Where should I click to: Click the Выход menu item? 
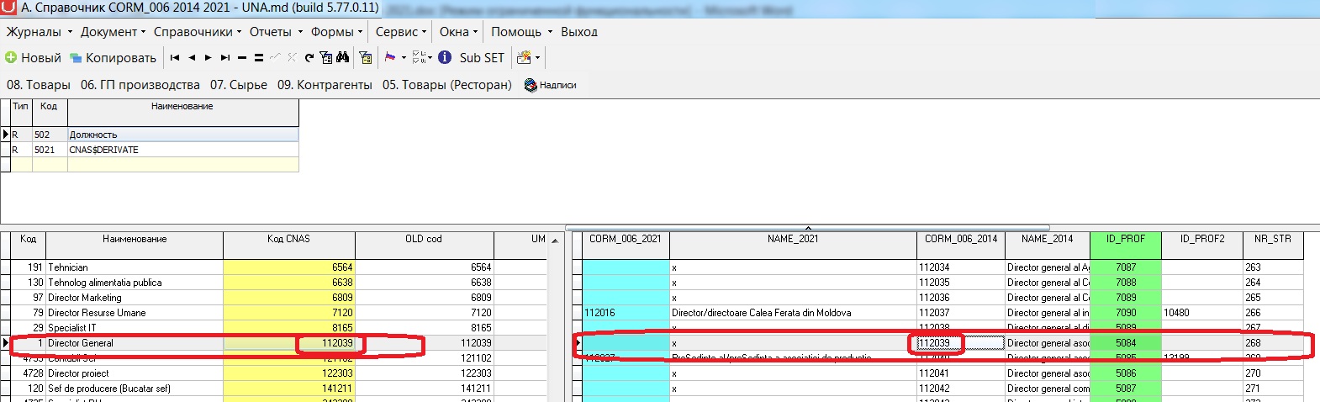tap(579, 32)
